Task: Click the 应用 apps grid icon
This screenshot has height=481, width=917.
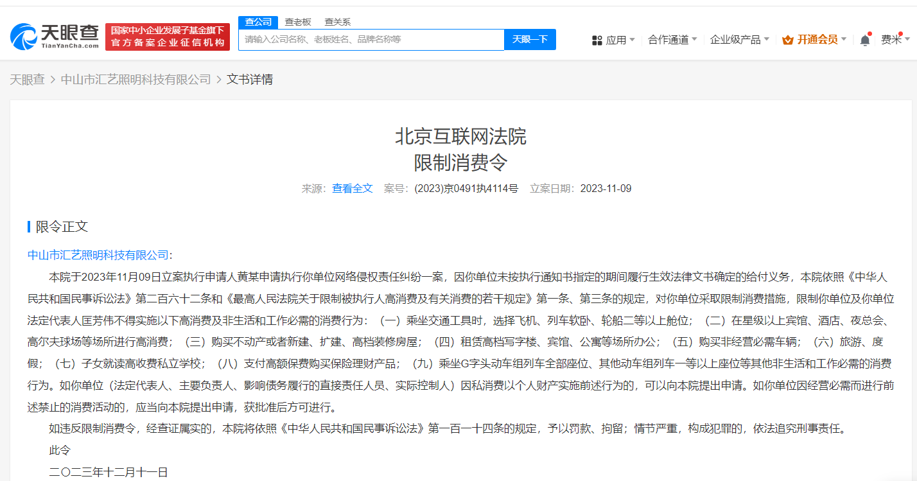Action: coord(597,39)
